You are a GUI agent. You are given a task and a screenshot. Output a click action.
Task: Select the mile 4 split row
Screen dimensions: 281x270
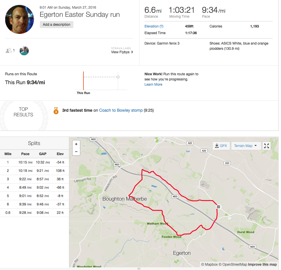[x=34, y=188]
